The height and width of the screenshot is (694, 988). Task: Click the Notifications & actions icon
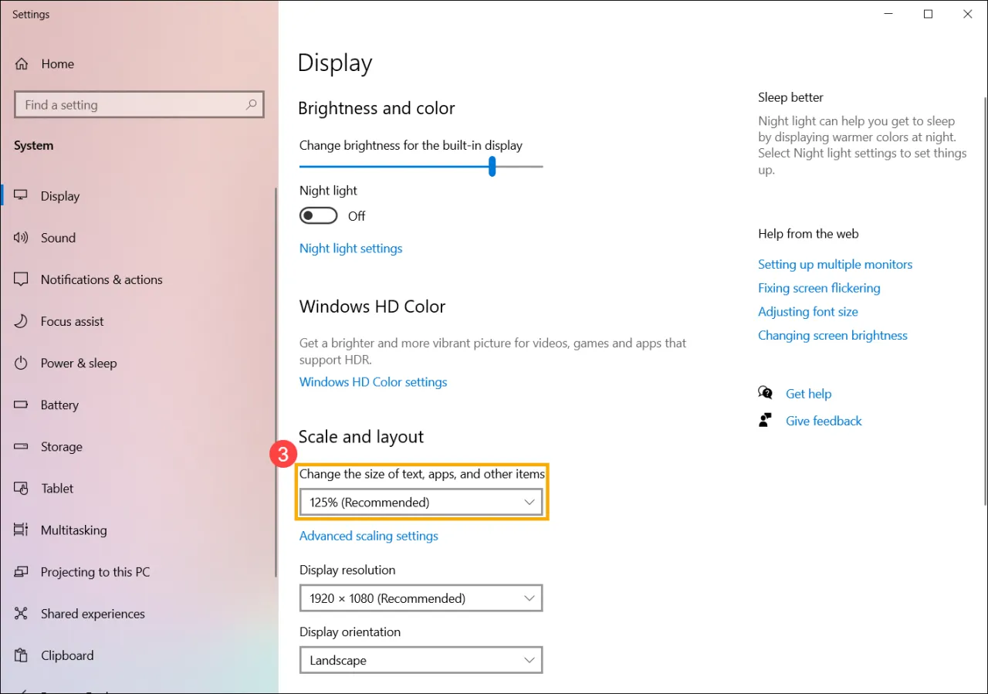point(22,279)
